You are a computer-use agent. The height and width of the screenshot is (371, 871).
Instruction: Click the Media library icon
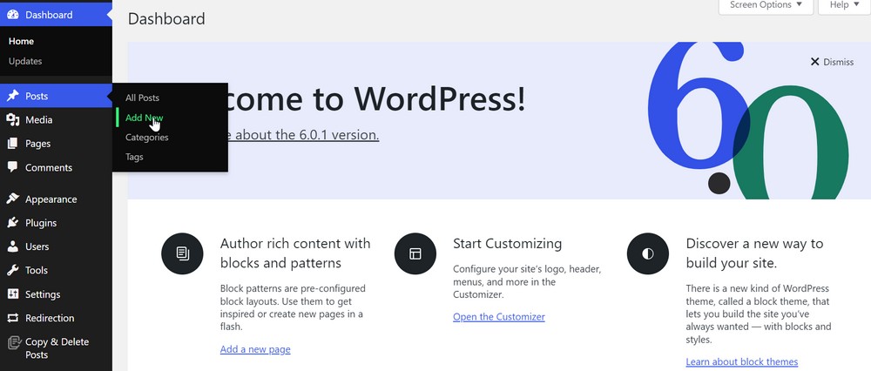pyautogui.click(x=13, y=120)
